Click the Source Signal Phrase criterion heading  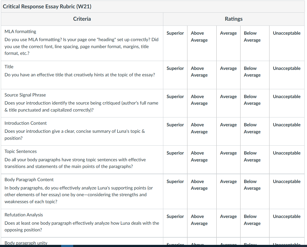tap(25, 95)
